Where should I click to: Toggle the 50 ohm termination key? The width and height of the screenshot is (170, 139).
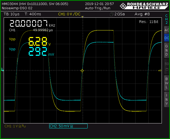click(x=167, y=67)
